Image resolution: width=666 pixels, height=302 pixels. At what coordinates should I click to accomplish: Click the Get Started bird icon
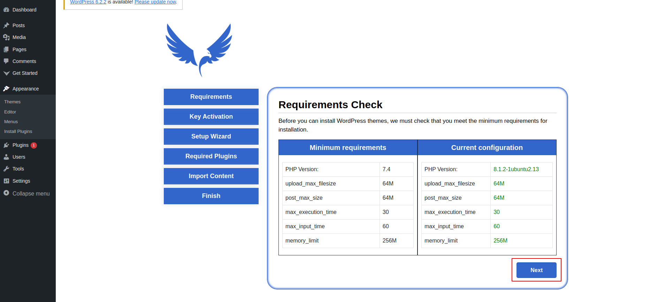pyautogui.click(x=6, y=73)
